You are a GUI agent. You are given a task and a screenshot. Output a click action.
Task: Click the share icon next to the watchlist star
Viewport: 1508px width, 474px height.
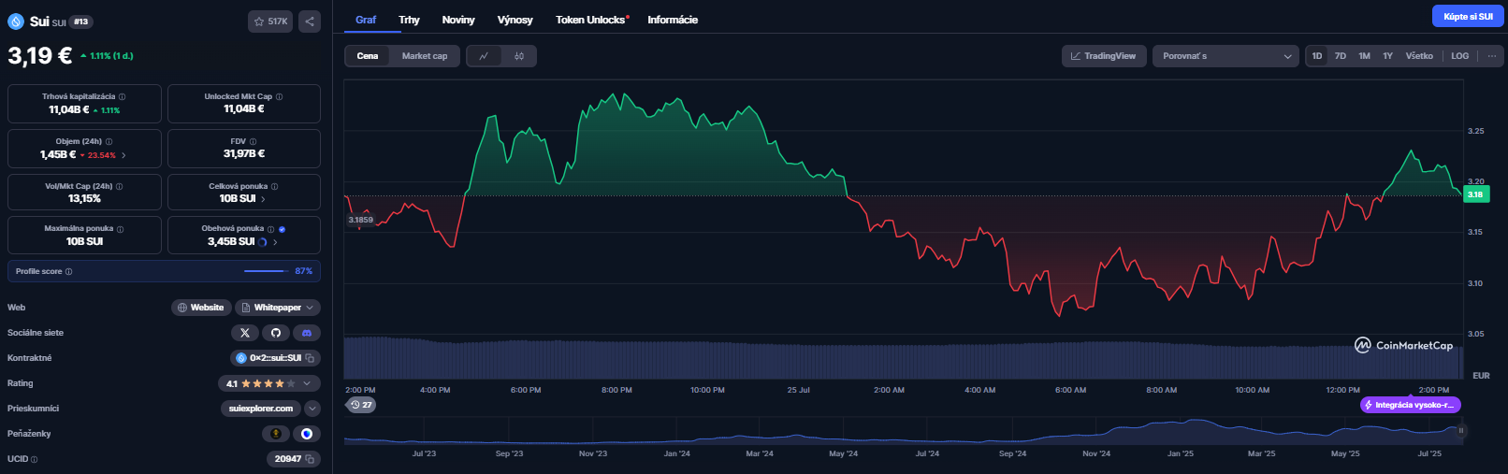pyautogui.click(x=310, y=22)
